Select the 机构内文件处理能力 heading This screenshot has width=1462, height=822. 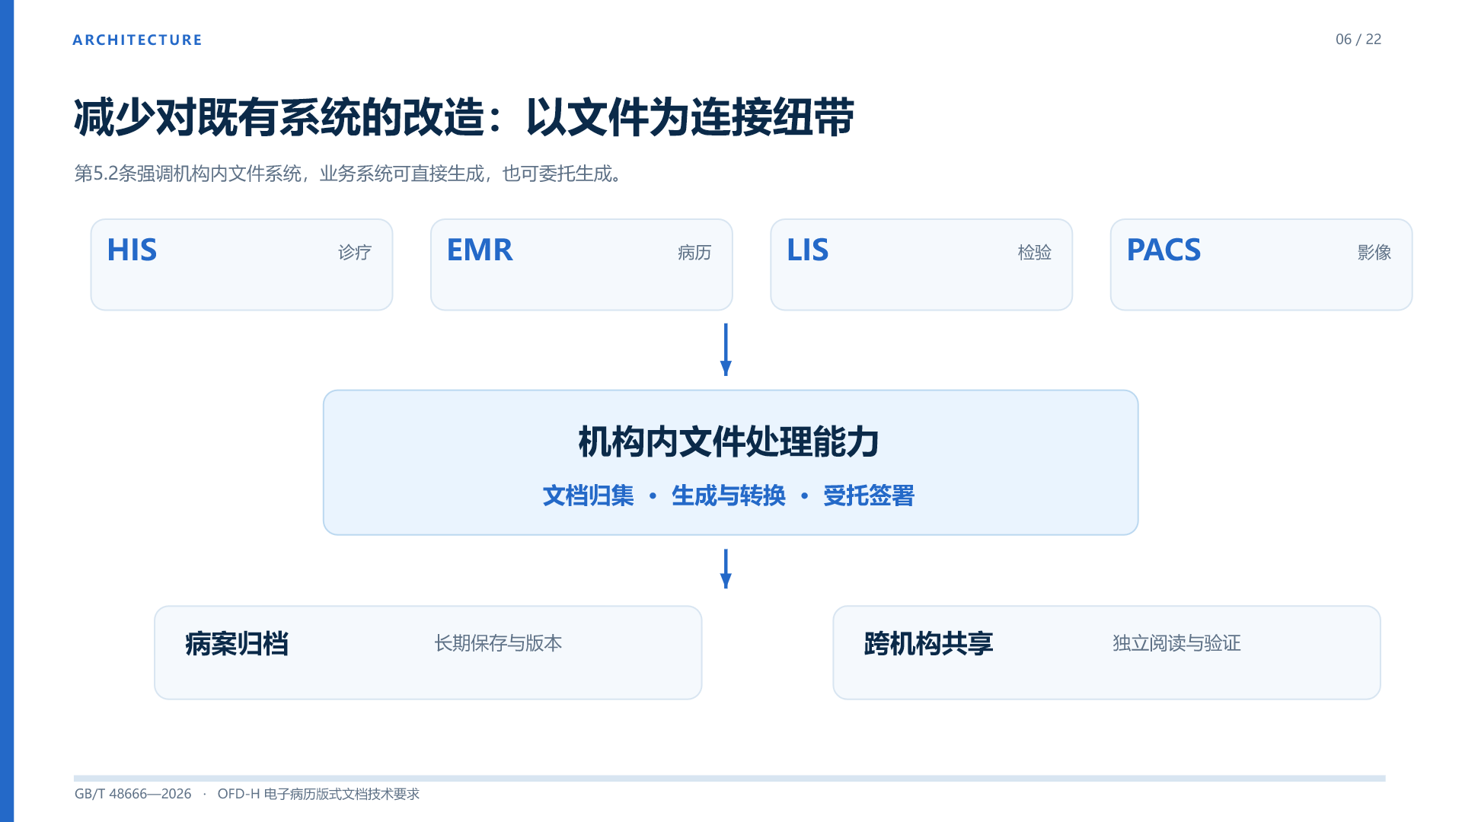point(729,441)
